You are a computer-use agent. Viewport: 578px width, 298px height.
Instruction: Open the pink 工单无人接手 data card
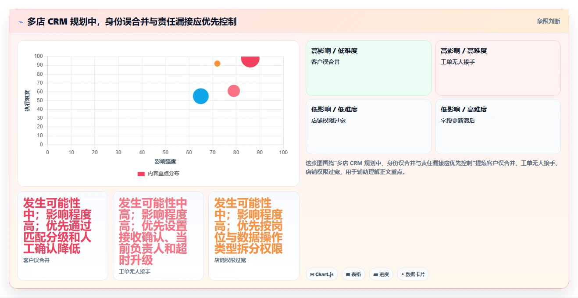[x=158, y=236]
